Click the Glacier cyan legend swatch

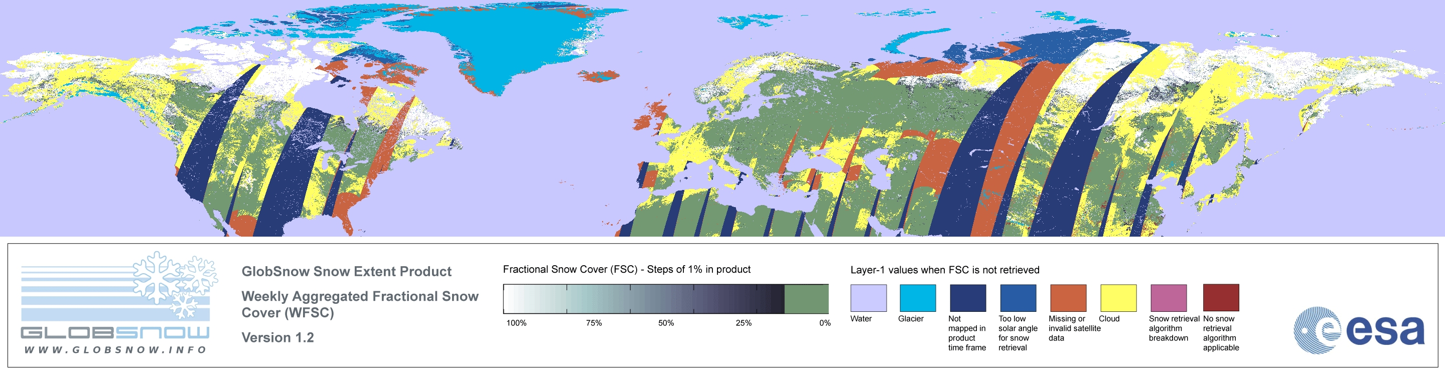(x=918, y=298)
